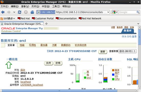Click the 等待 legend link

click(x=117, y=70)
